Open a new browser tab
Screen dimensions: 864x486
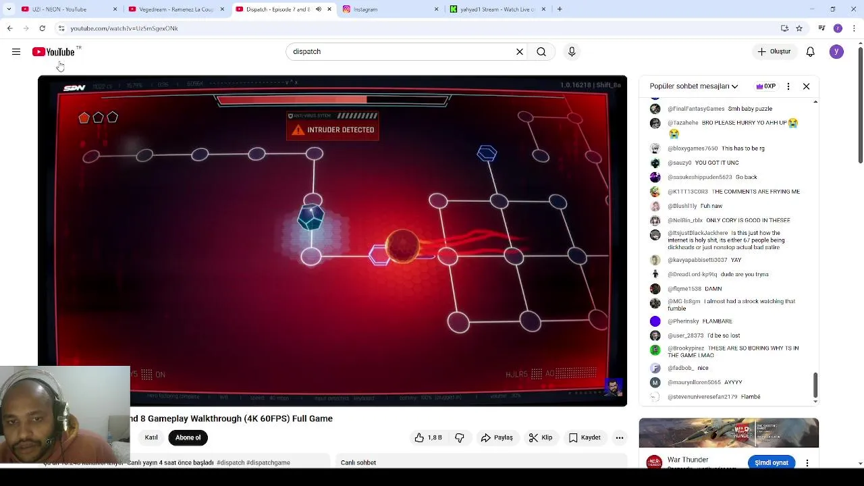560,9
